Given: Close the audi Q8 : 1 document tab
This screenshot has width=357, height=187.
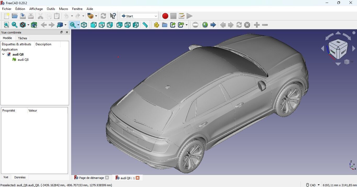Looking at the screenshot, I should (138, 178).
